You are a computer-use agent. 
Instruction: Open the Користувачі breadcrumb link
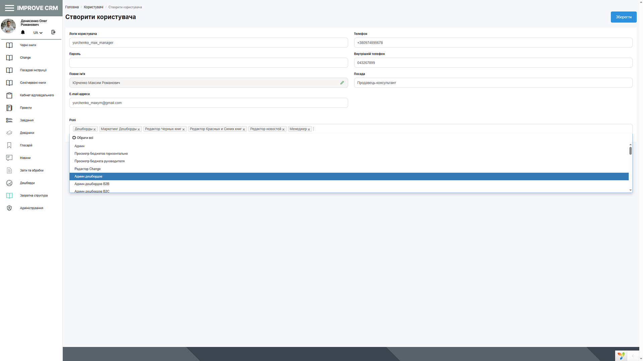pyautogui.click(x=94, y=7)
